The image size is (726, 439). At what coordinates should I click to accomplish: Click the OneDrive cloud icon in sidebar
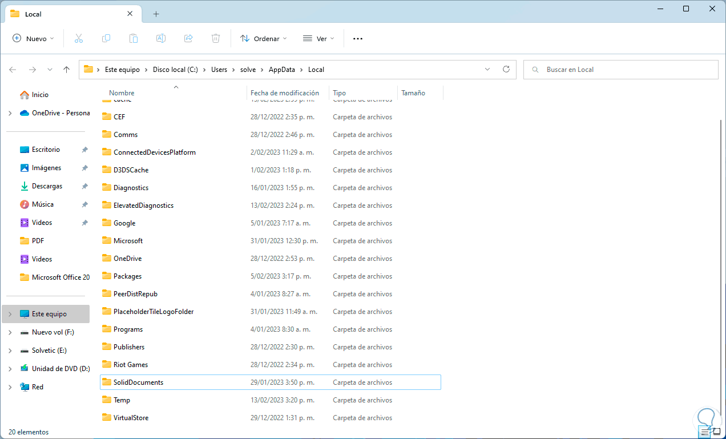(x=25, y=113)
